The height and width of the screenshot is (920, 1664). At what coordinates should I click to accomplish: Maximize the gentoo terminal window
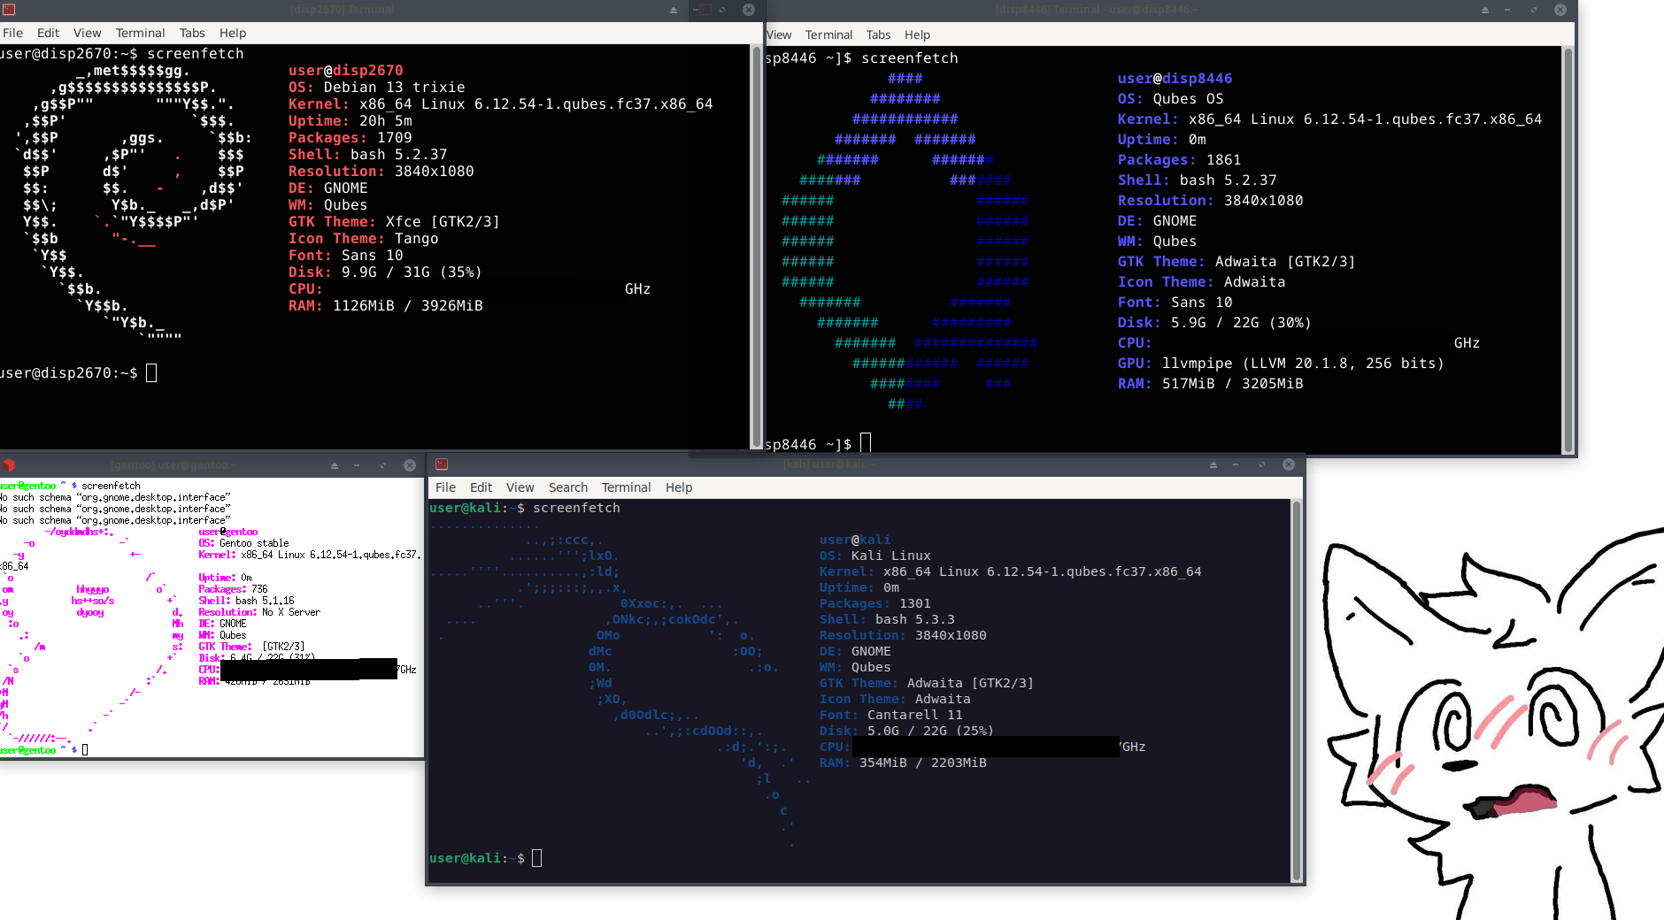[383, 464]
